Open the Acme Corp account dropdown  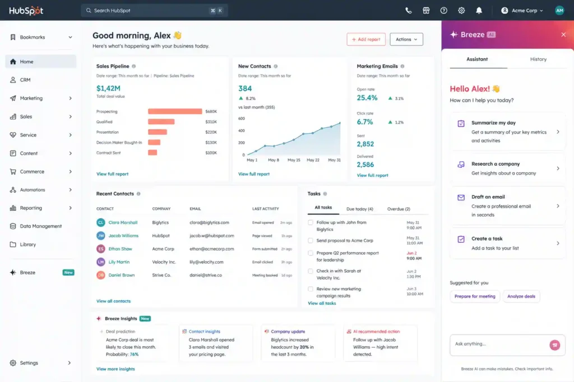(x=522, y=11)
